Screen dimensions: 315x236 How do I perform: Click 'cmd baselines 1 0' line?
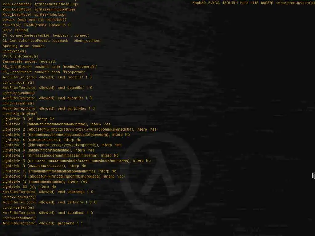coord(48,213)
